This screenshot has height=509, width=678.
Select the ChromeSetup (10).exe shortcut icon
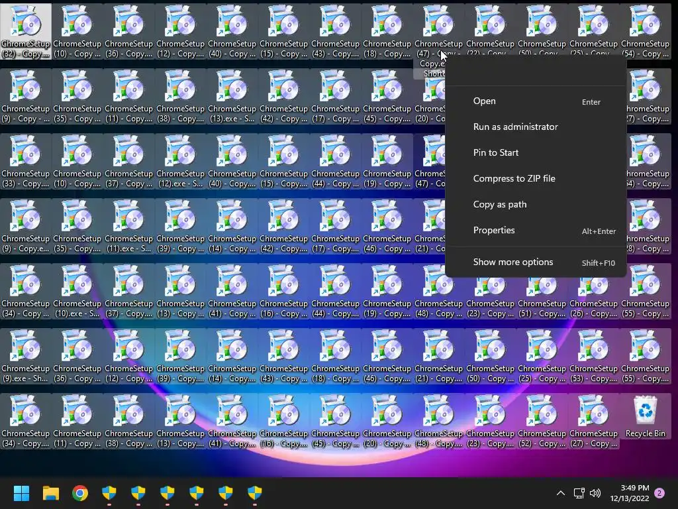tap(77, 291)
